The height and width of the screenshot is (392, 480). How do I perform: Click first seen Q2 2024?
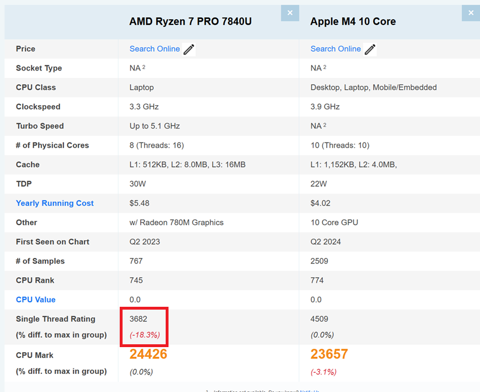pos(326,242)
